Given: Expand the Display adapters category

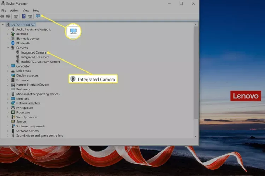Looking at the screenshot, I should tap(8, 76).
